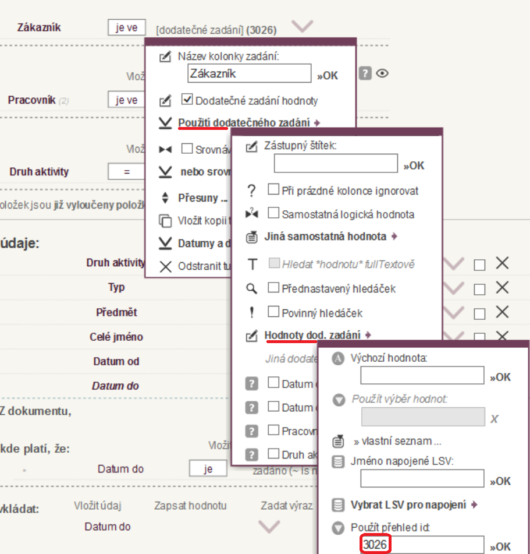Click the Zástupný štítek text field
The image size is (530, 554).
[336, 163]
